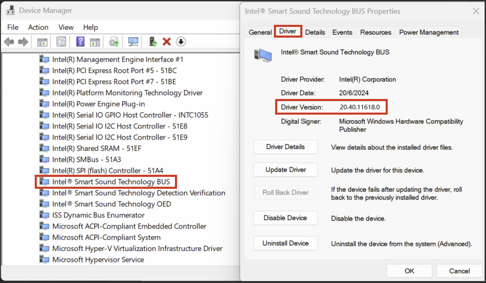The height and width of the screenshot is (283, 486).
Task: Click the Action Pane toggle toolbar icon
Action: pyautogui.click(x=95, y=42)
